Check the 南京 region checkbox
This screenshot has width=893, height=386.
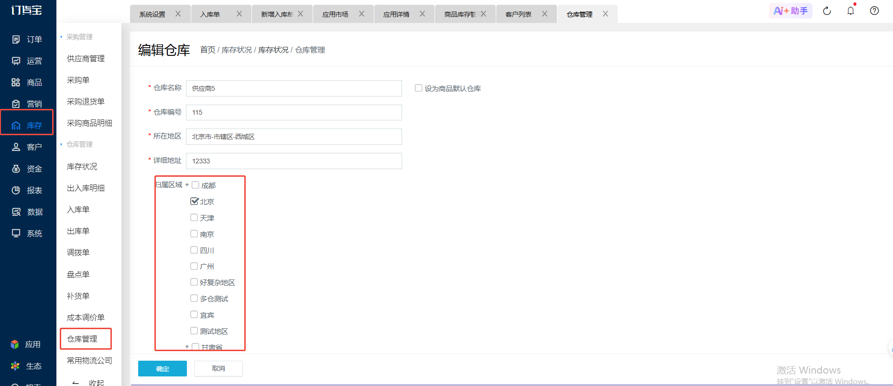coord(194,234)
